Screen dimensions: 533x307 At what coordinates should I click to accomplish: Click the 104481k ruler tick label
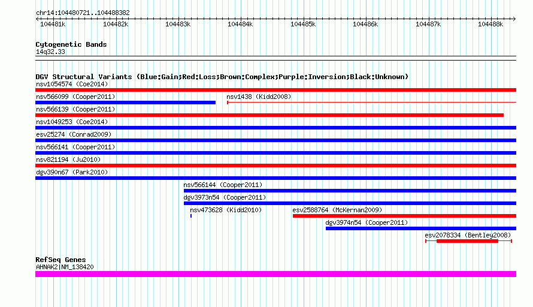[x=53, y=24]
